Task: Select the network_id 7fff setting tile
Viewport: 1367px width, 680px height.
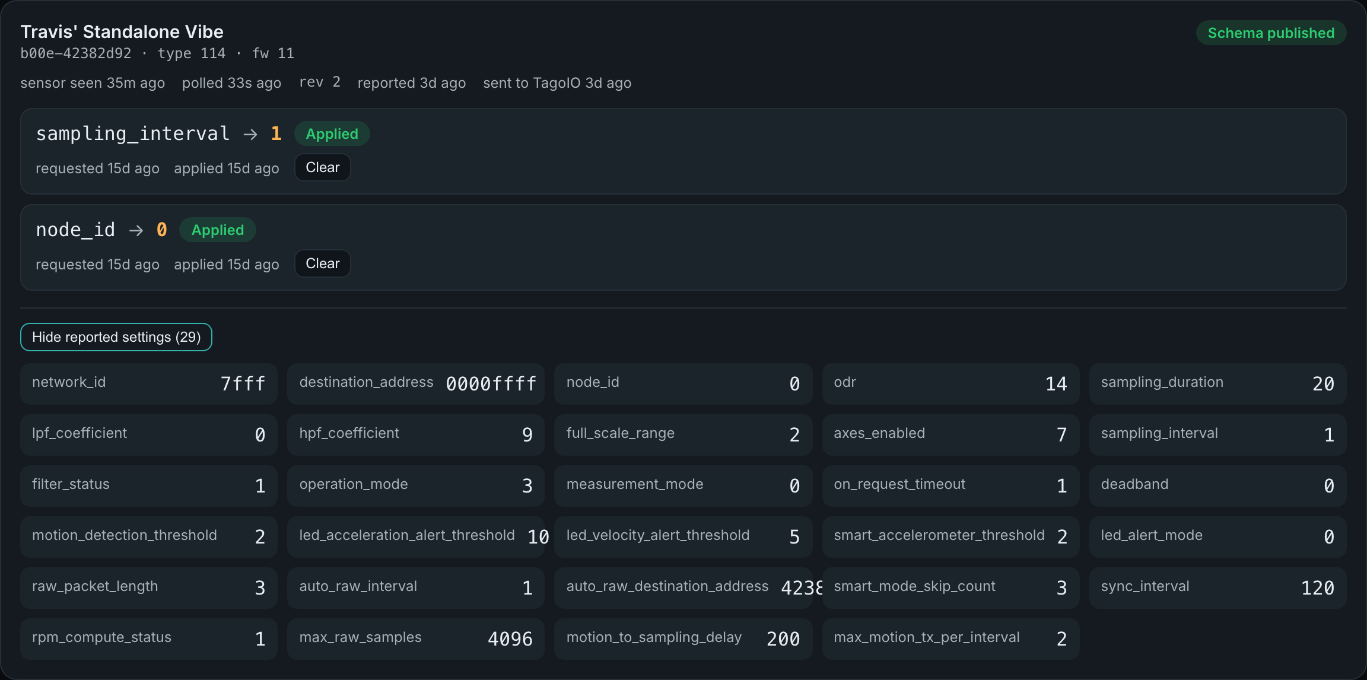Action: [x=149, y=383]
